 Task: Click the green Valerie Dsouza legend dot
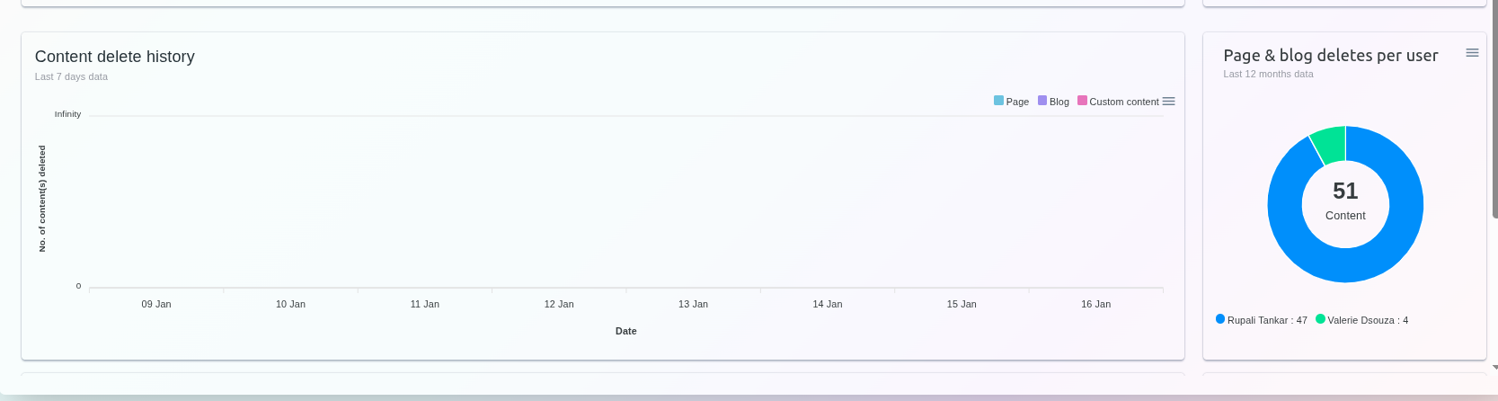coord(1320,319)
